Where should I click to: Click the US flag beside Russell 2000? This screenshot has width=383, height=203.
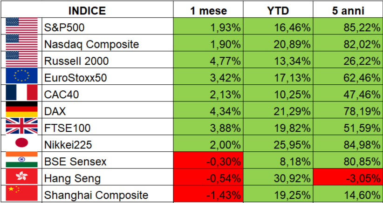(x=21, y=61)
